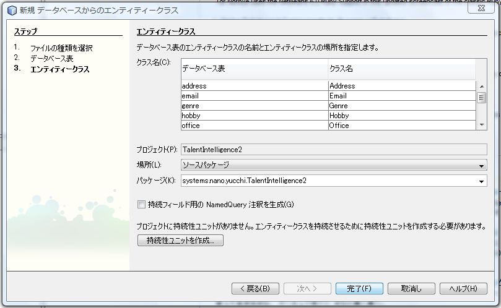
Task: Enable NamedQuery annotation generation checkbox
Action: pos(141,204)
